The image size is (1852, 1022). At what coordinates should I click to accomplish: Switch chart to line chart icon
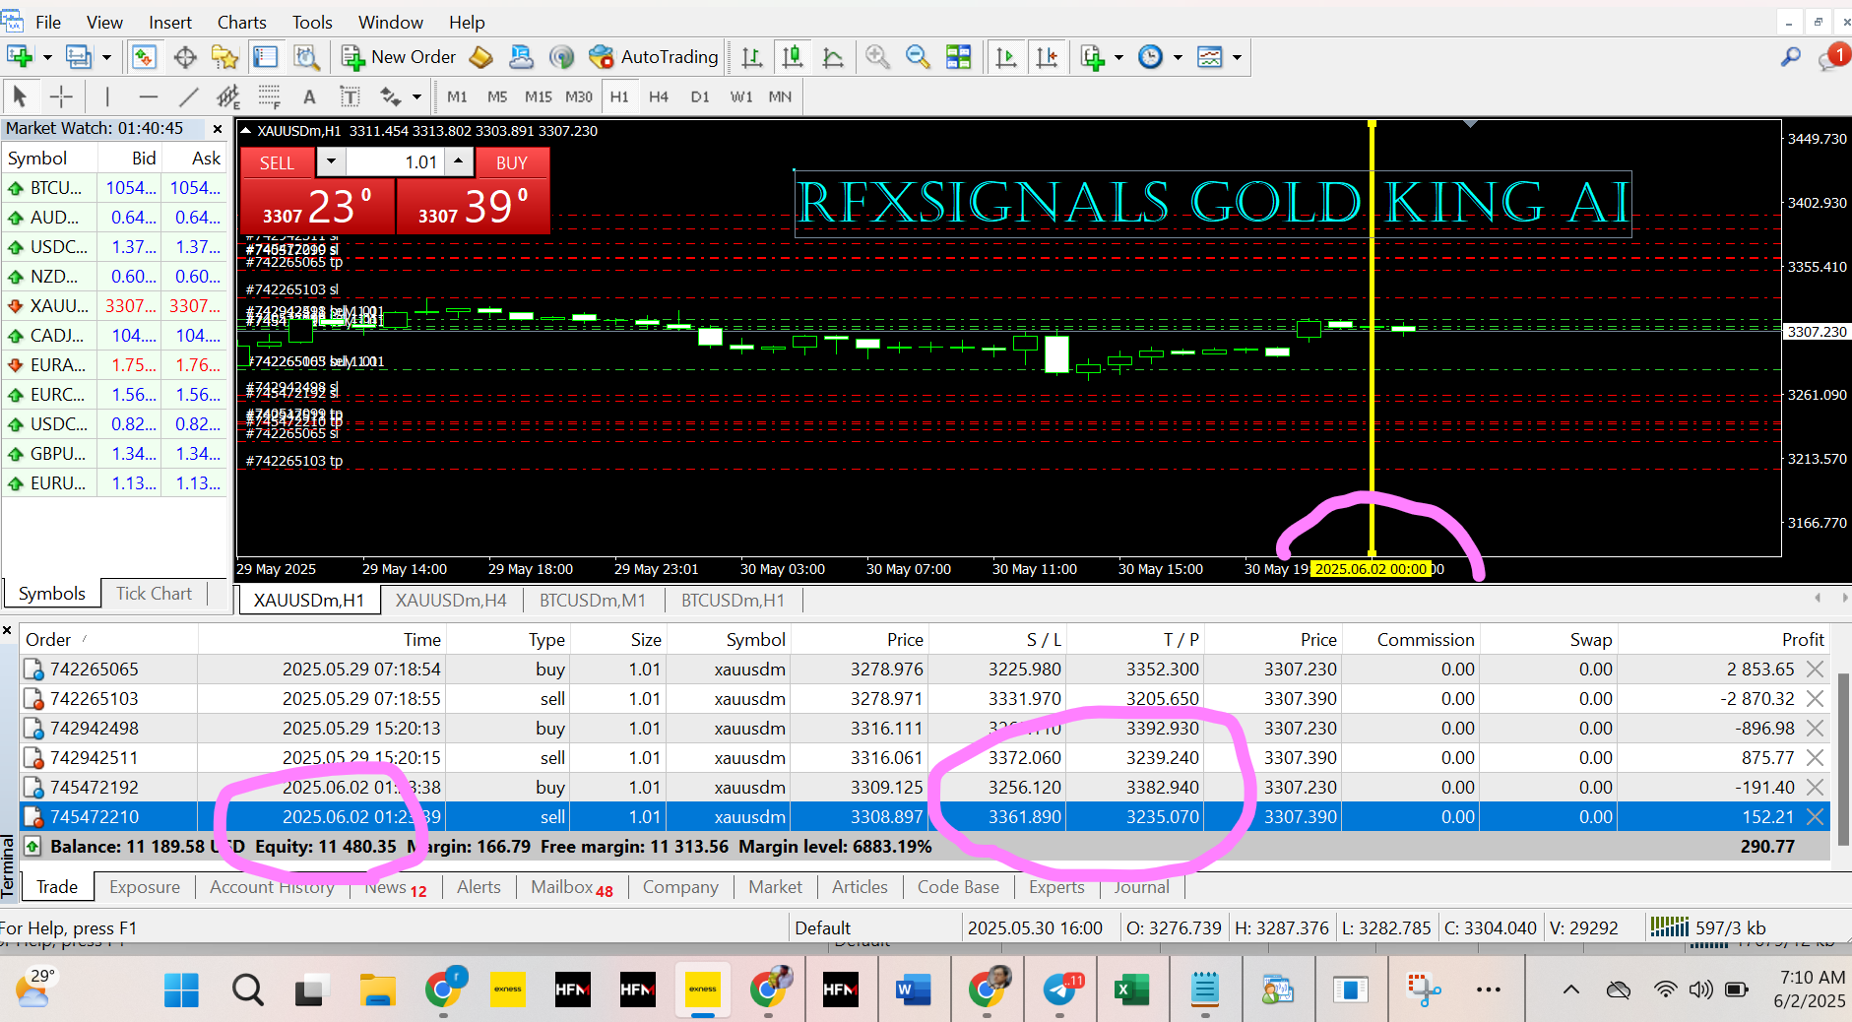point(833,57)
